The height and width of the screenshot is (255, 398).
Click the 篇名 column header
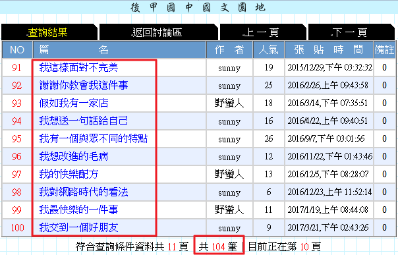(119, 49)
